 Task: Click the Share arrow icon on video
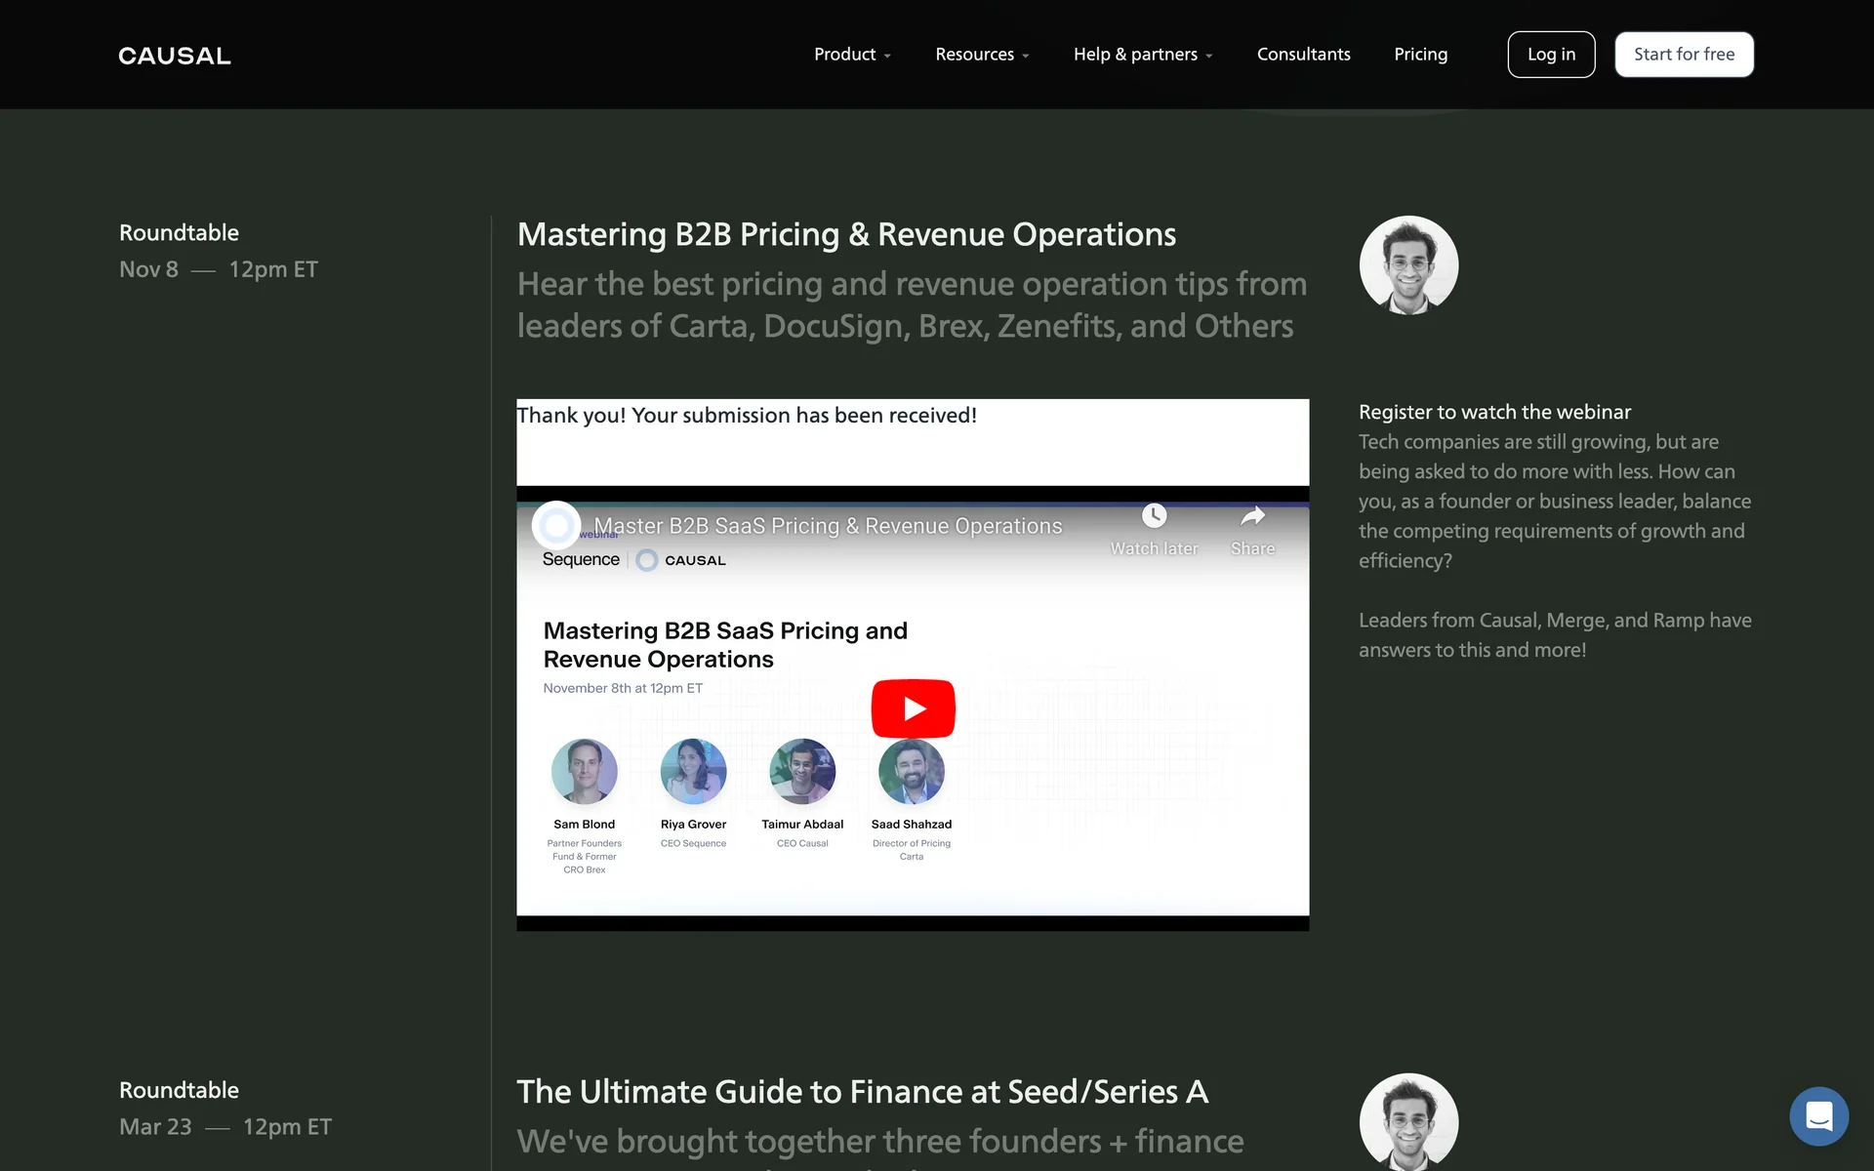coord(1252,516)
